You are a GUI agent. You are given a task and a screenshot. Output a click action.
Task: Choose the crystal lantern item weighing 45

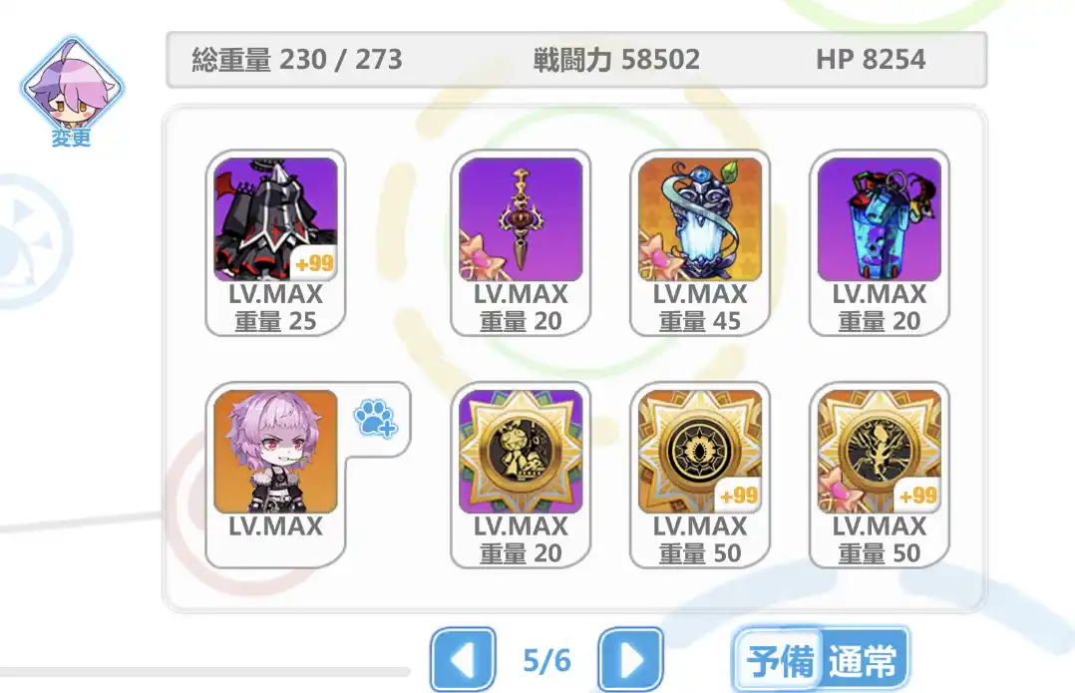tap(700, 242)
